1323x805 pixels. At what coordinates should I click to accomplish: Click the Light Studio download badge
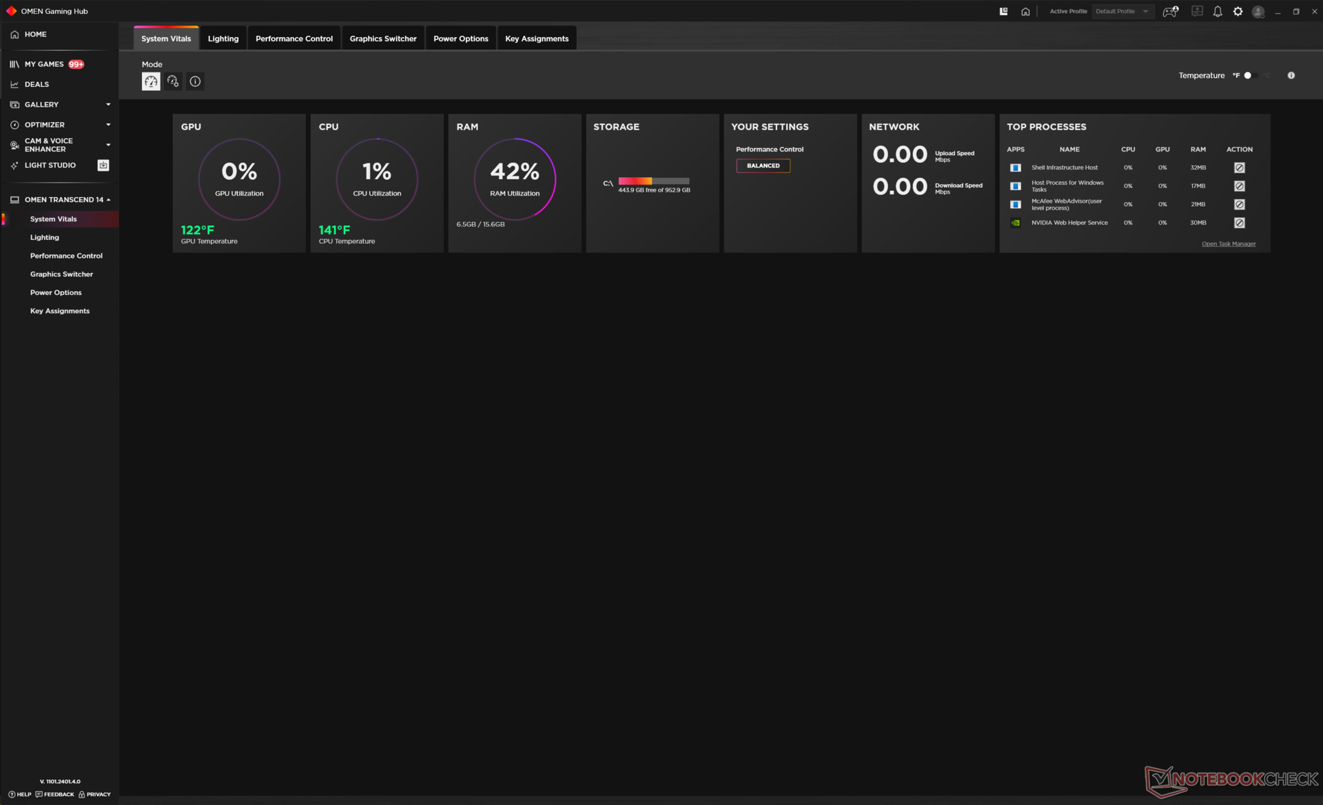coord(103,165)
